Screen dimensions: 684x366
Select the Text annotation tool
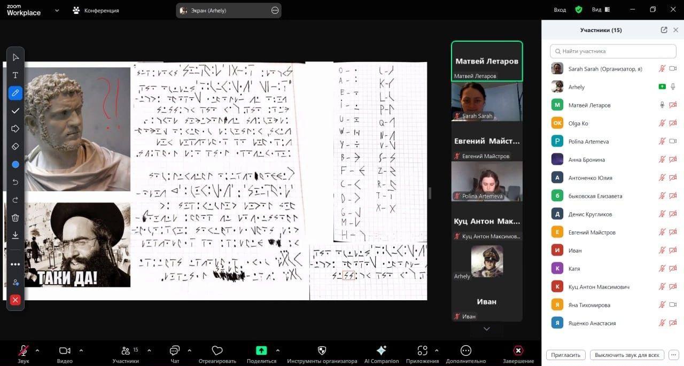15,75
